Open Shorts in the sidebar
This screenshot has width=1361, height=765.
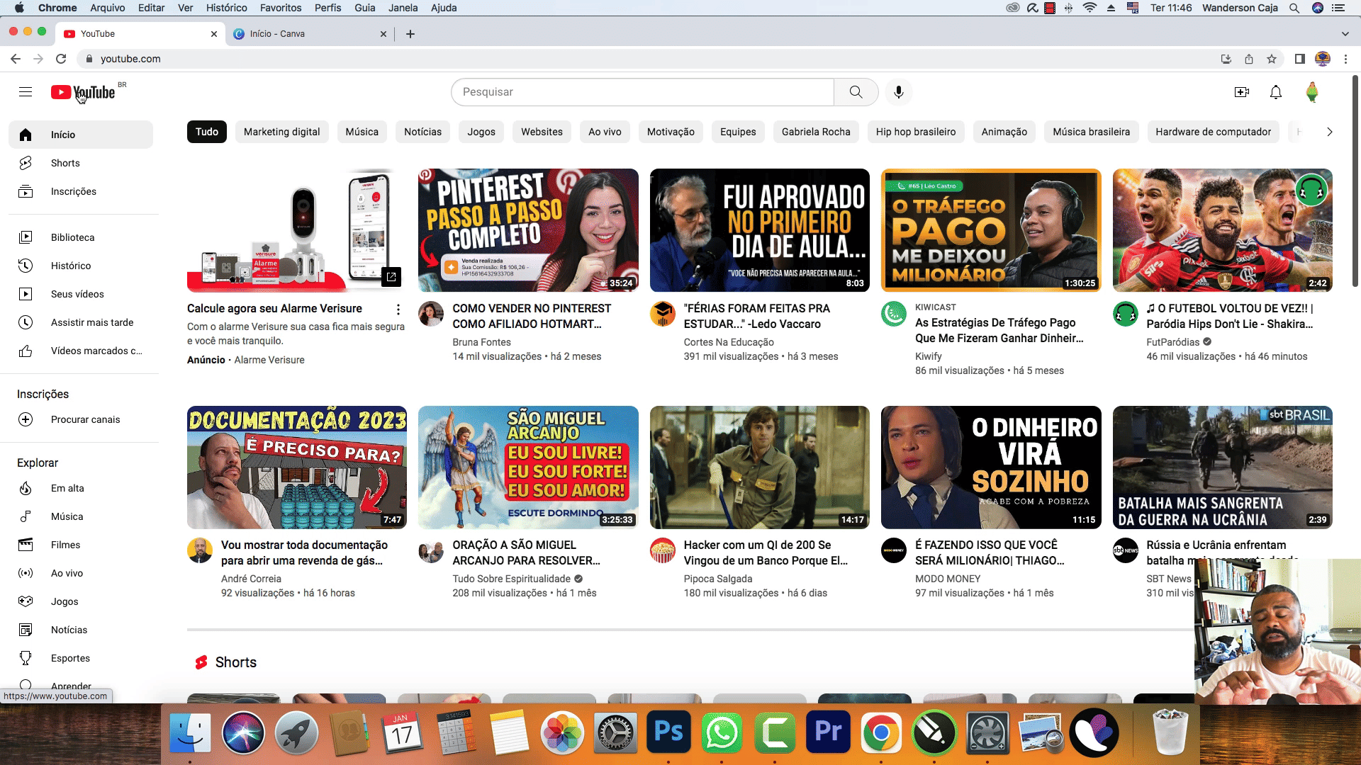tap(65, 163)
